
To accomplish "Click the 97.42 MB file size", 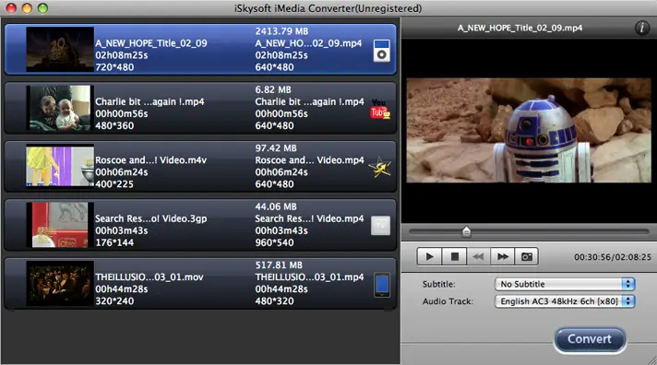I will pos(276,148).
